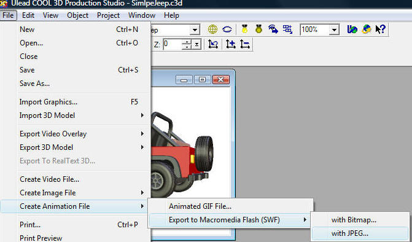Minimize the jeep document window
The width and height of the screenshot is (412, 242).
[x=184, y=79]
